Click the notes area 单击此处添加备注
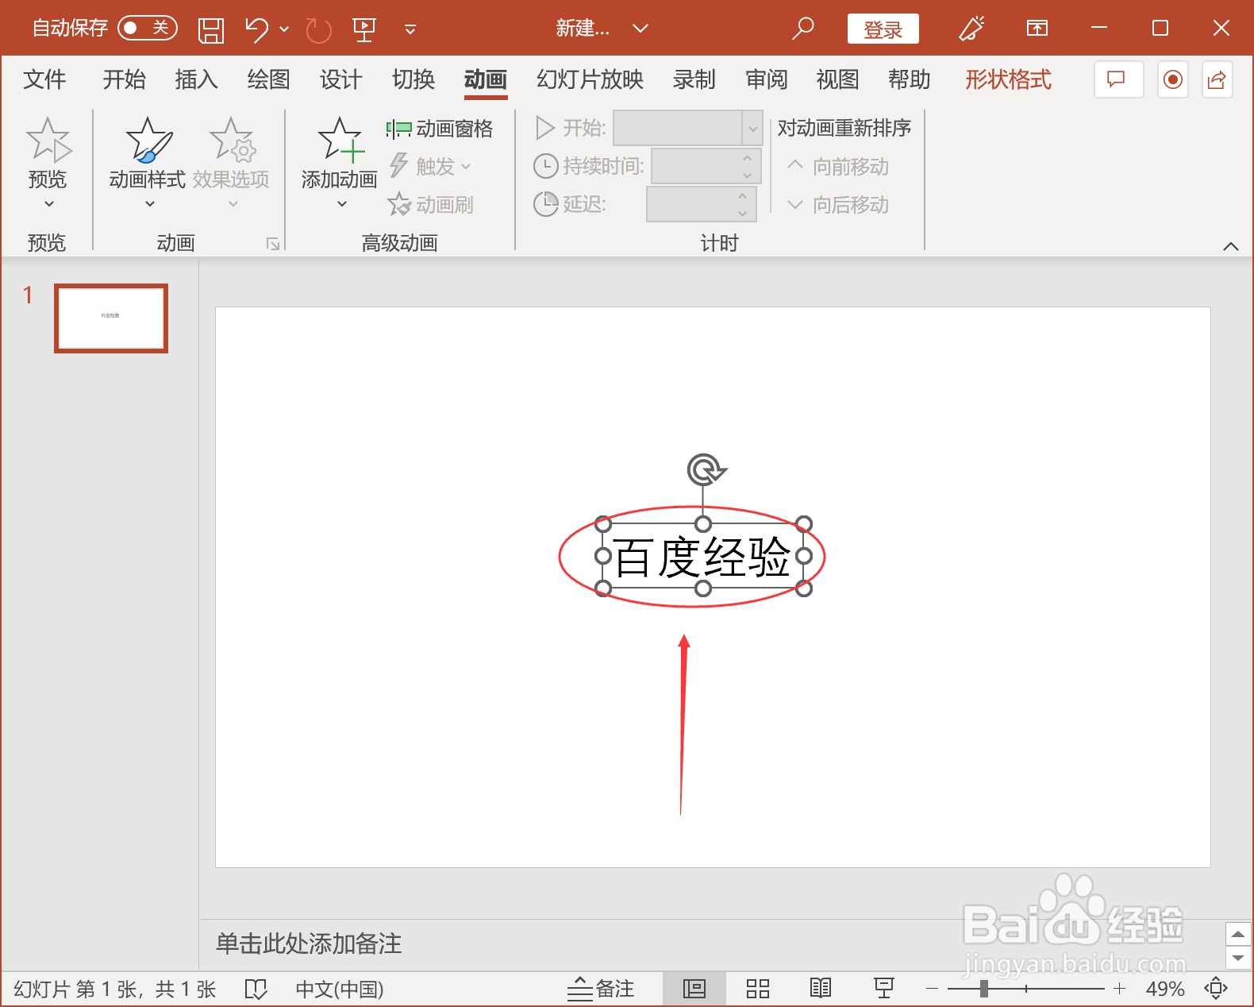 click(309, 943)
